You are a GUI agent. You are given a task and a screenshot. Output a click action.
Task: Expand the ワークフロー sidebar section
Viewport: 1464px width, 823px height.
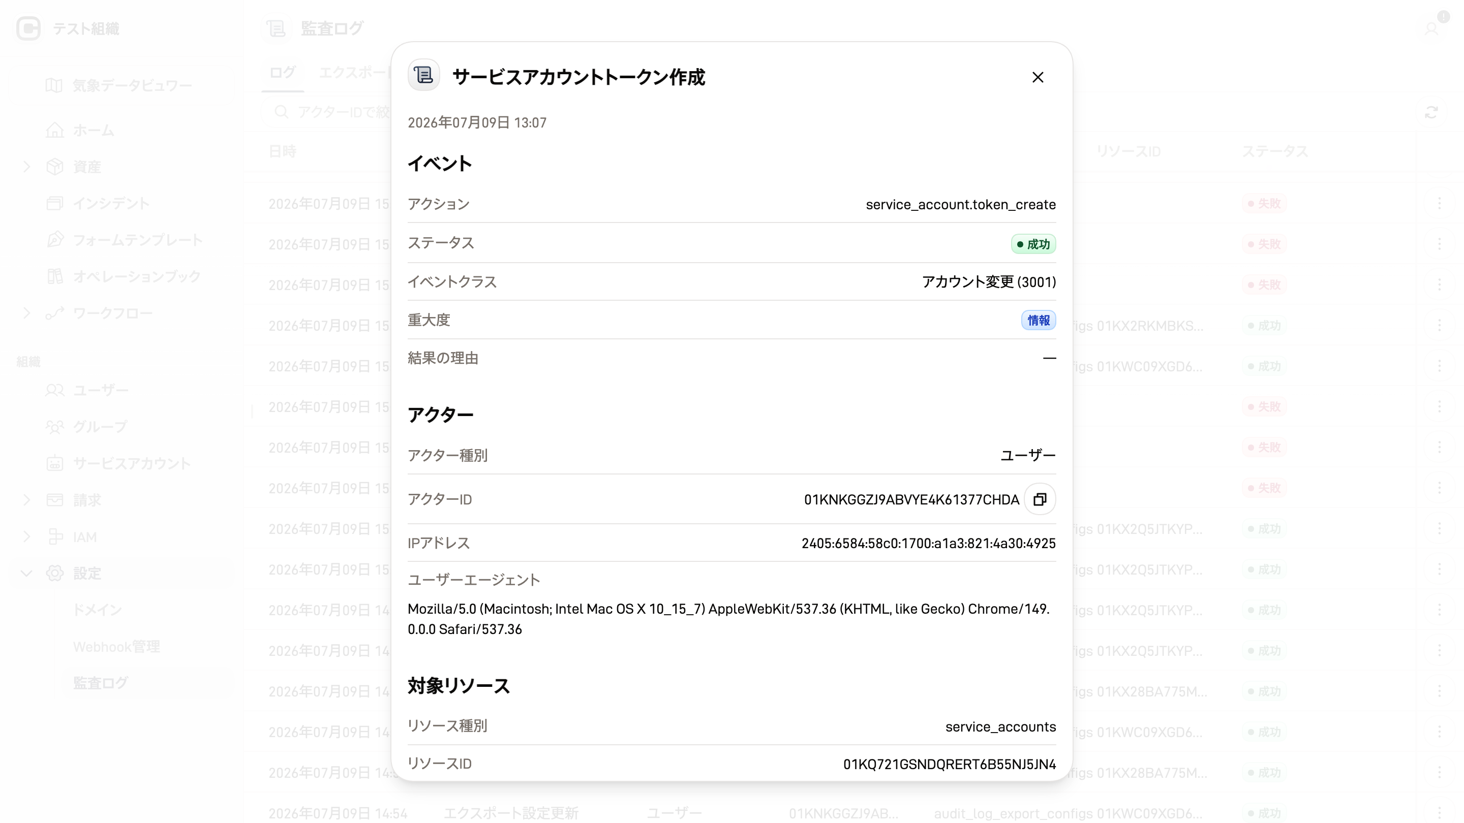[27, 313]
